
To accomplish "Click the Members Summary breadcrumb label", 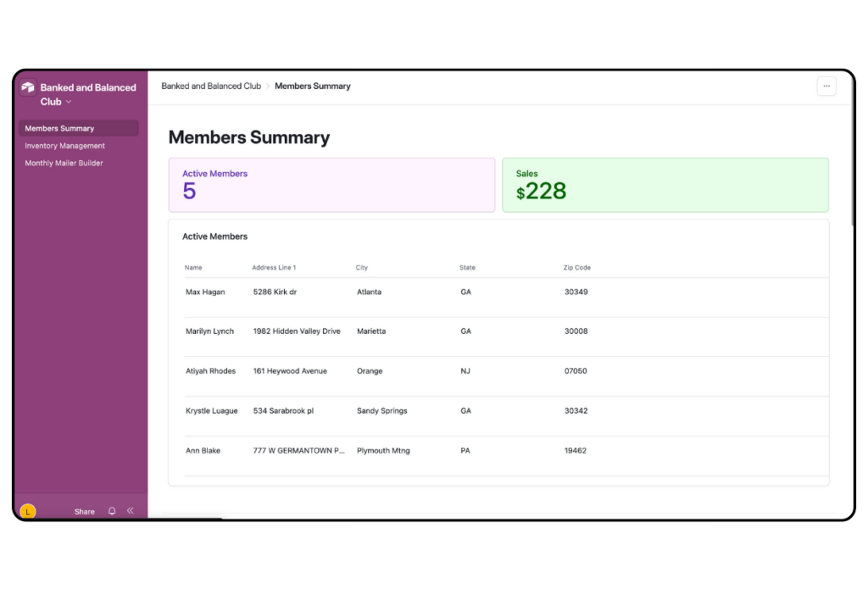I will click(x=312, y=86).
